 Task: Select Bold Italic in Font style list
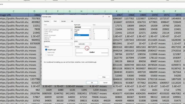coord(82,35)
